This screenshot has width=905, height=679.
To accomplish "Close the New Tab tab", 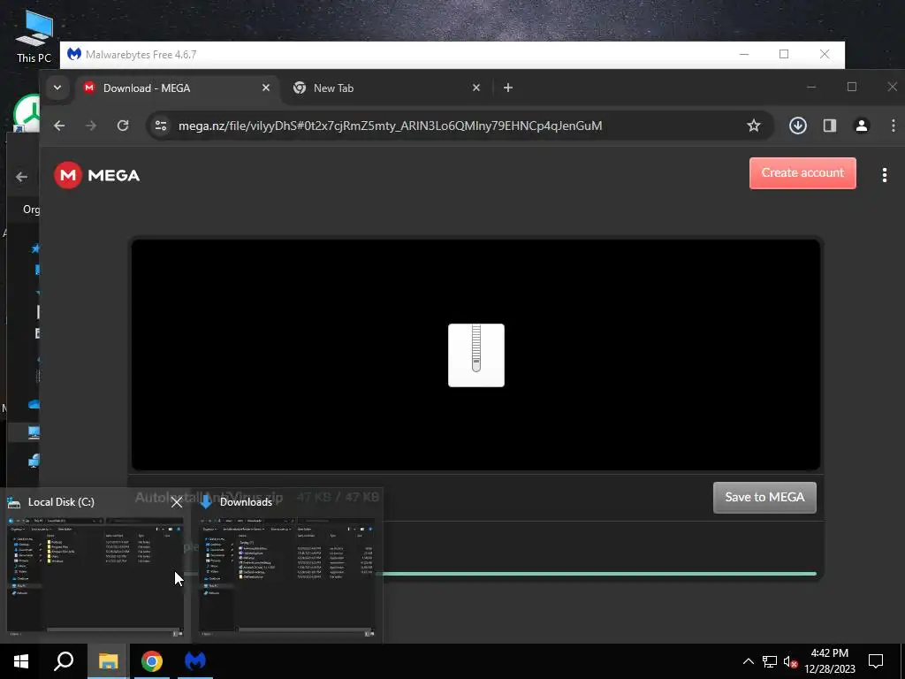I will [x=476, y=88].
